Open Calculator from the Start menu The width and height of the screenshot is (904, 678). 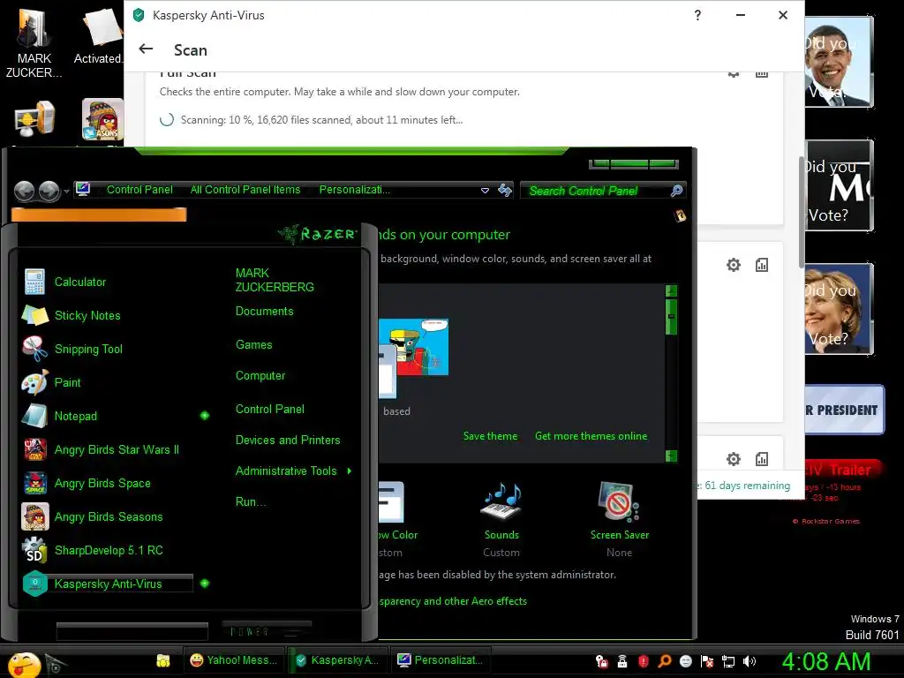point(80,282)
